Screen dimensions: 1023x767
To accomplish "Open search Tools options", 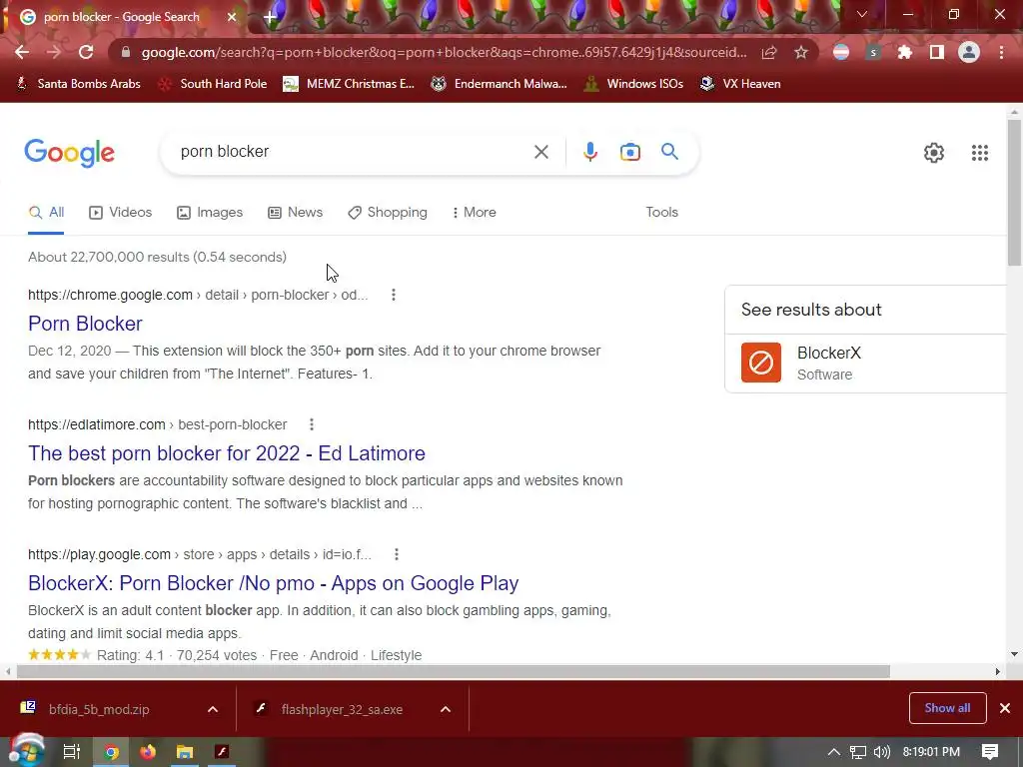I will (x=661, y=213).
